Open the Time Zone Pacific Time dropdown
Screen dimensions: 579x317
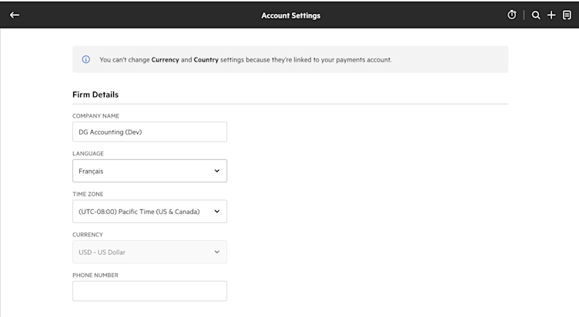tap(149, 212)
